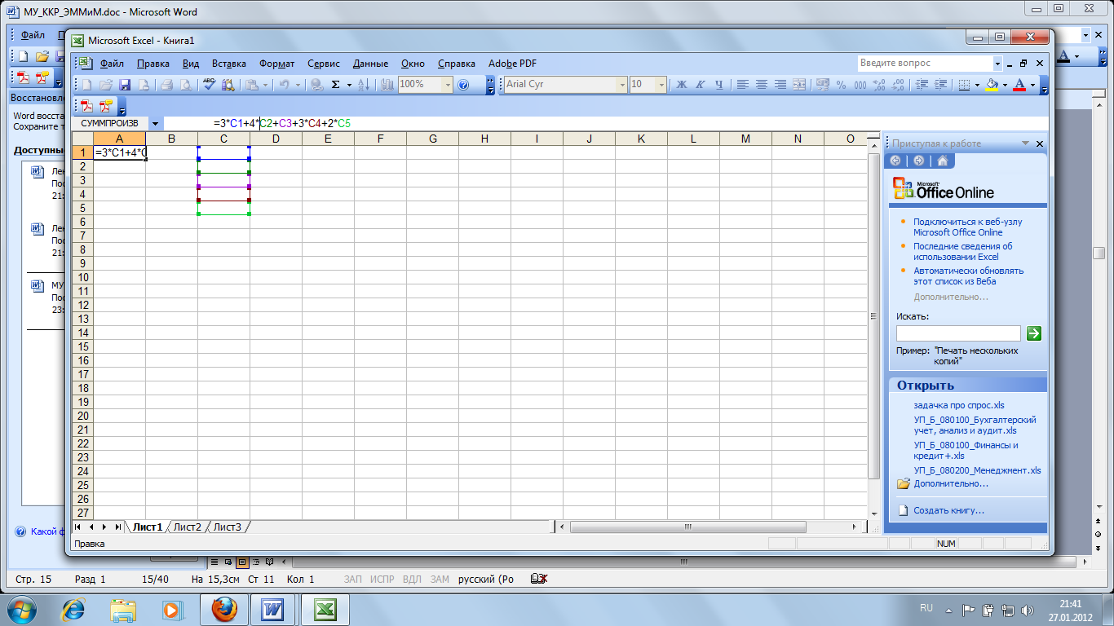Click the link Подключиться к веб-узлу Microsoft Office Online
This screenshot has height=626, width=1114.
pos(967,227)
